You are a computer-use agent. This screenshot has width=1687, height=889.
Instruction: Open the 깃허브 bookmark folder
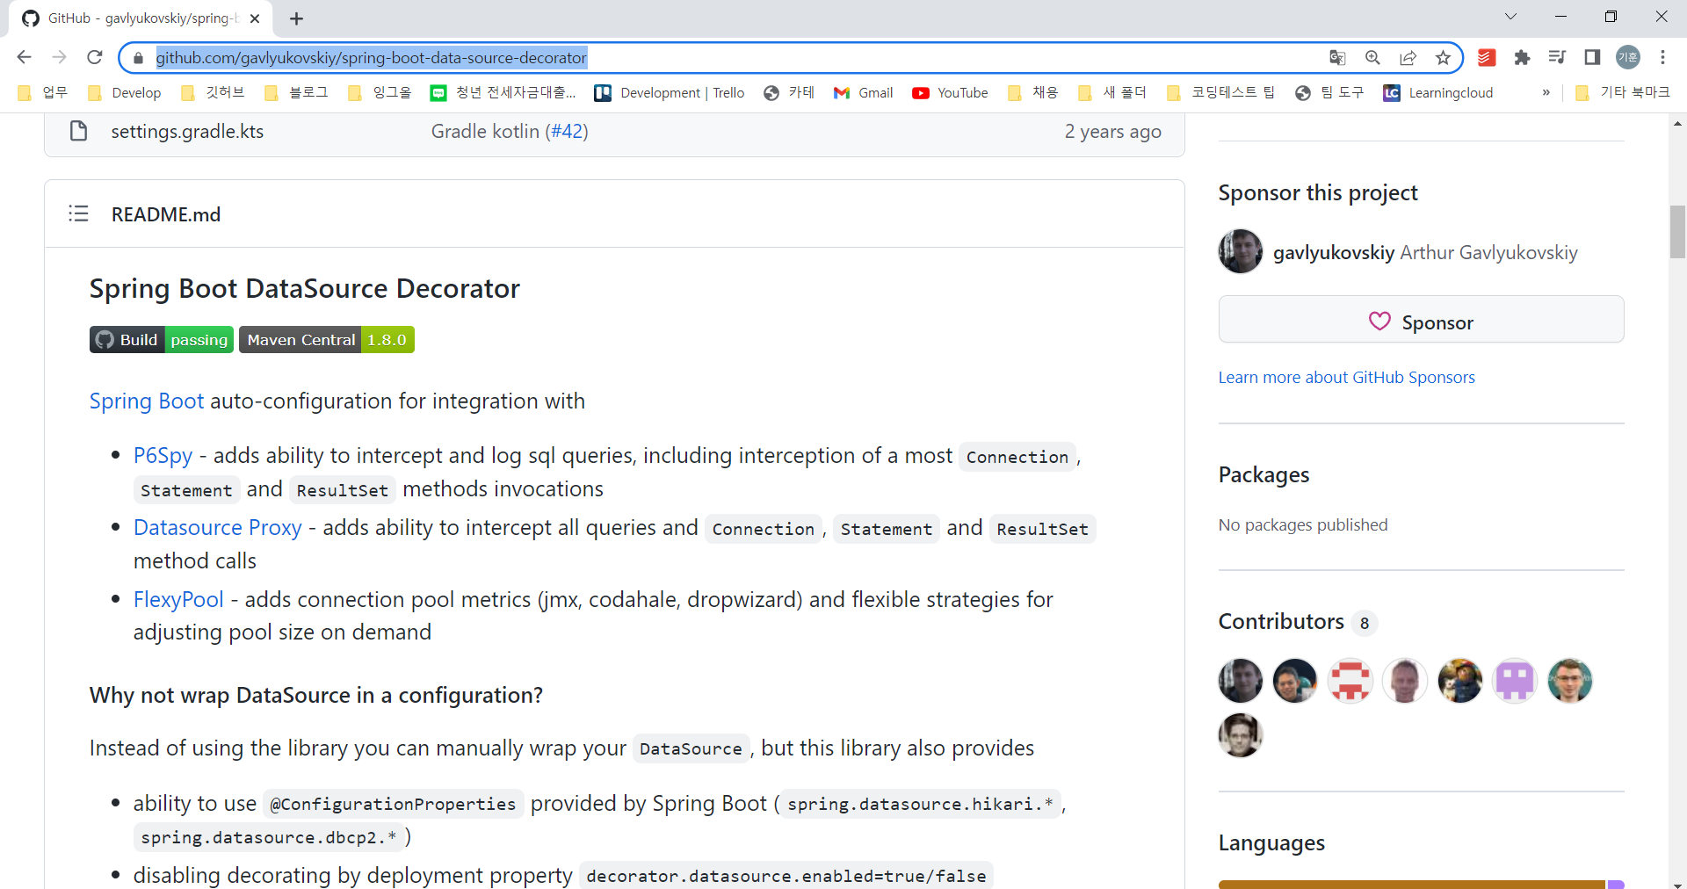click(213, 93)
